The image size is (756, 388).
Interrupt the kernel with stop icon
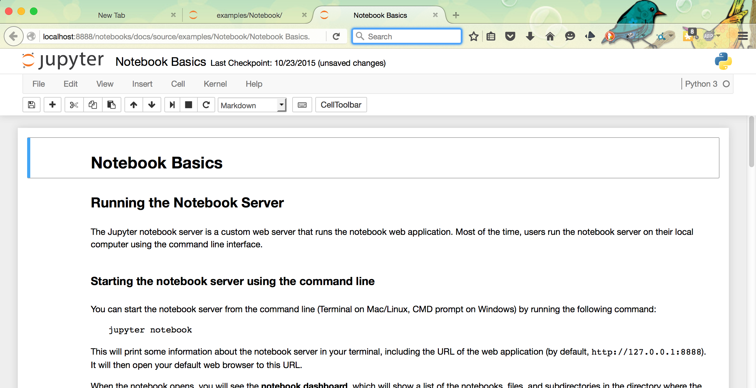(189, 105)
